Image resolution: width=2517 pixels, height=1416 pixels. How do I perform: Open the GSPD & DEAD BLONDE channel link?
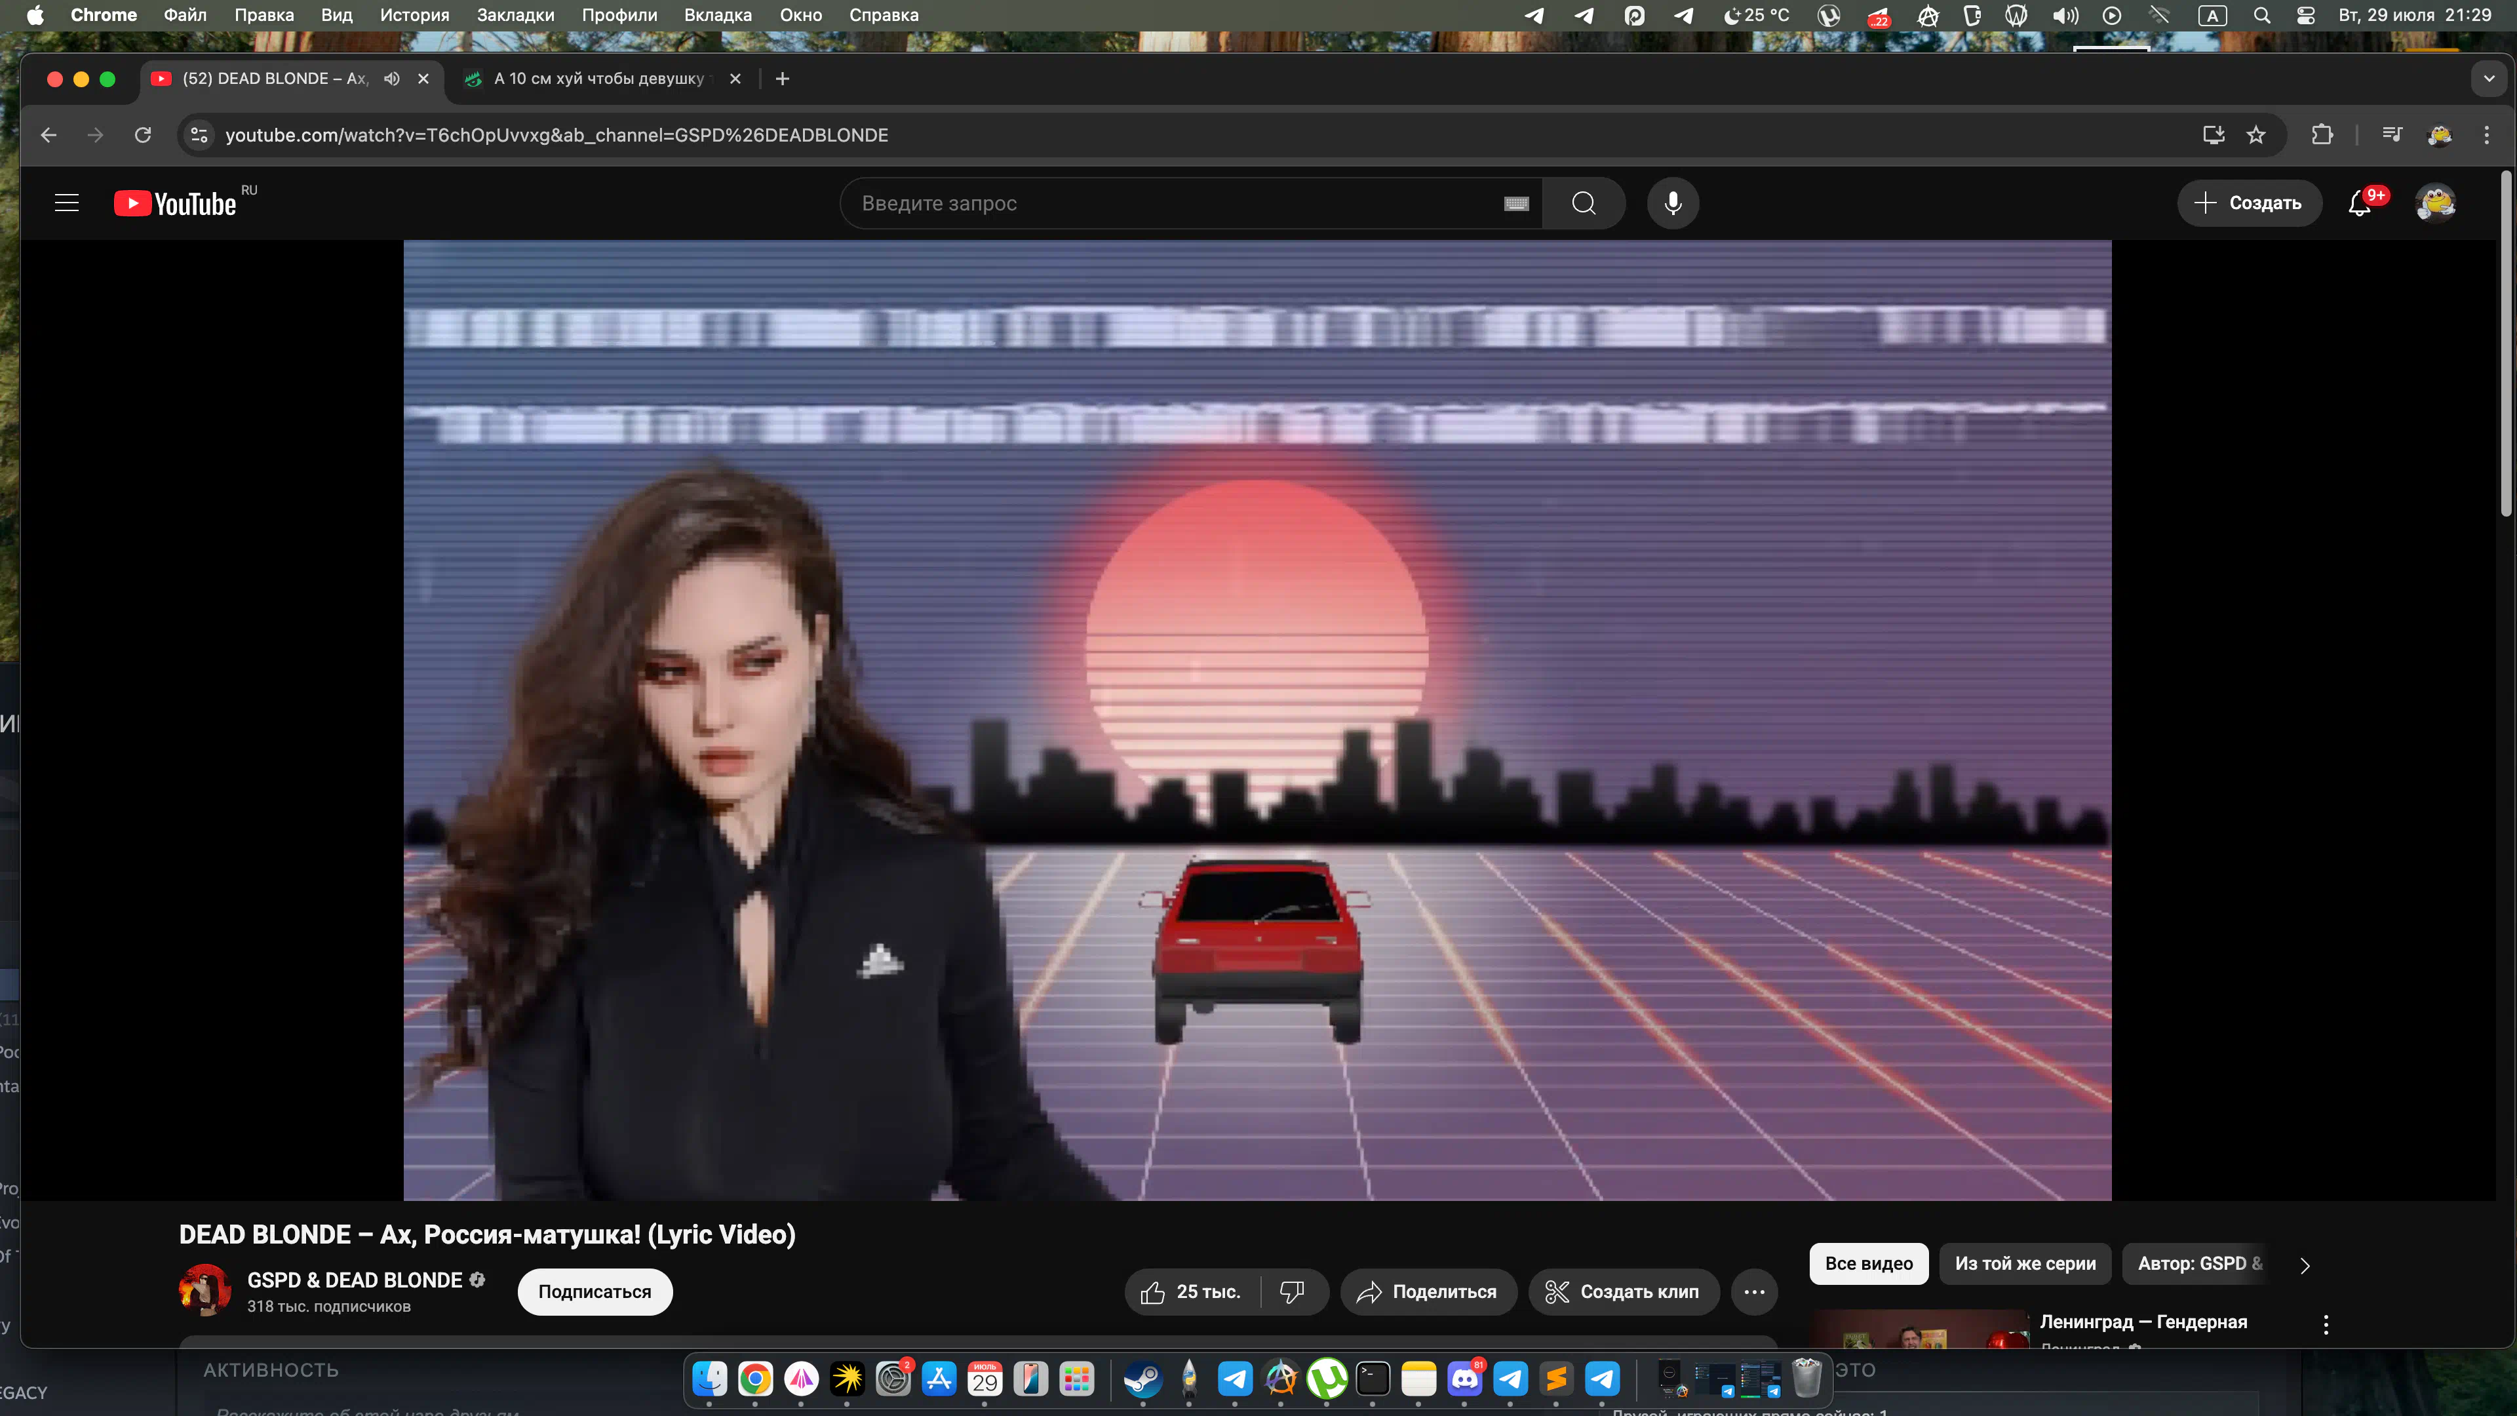(355, 1280)
